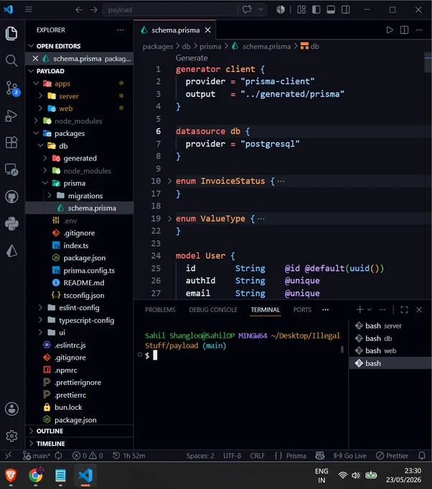Close the terminal panel

(419, 309)
